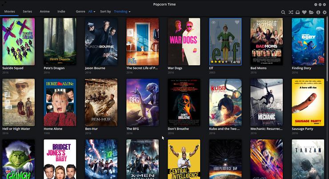Open The BFG poster
The image size is (329, 179).
[x=142, y=102]
